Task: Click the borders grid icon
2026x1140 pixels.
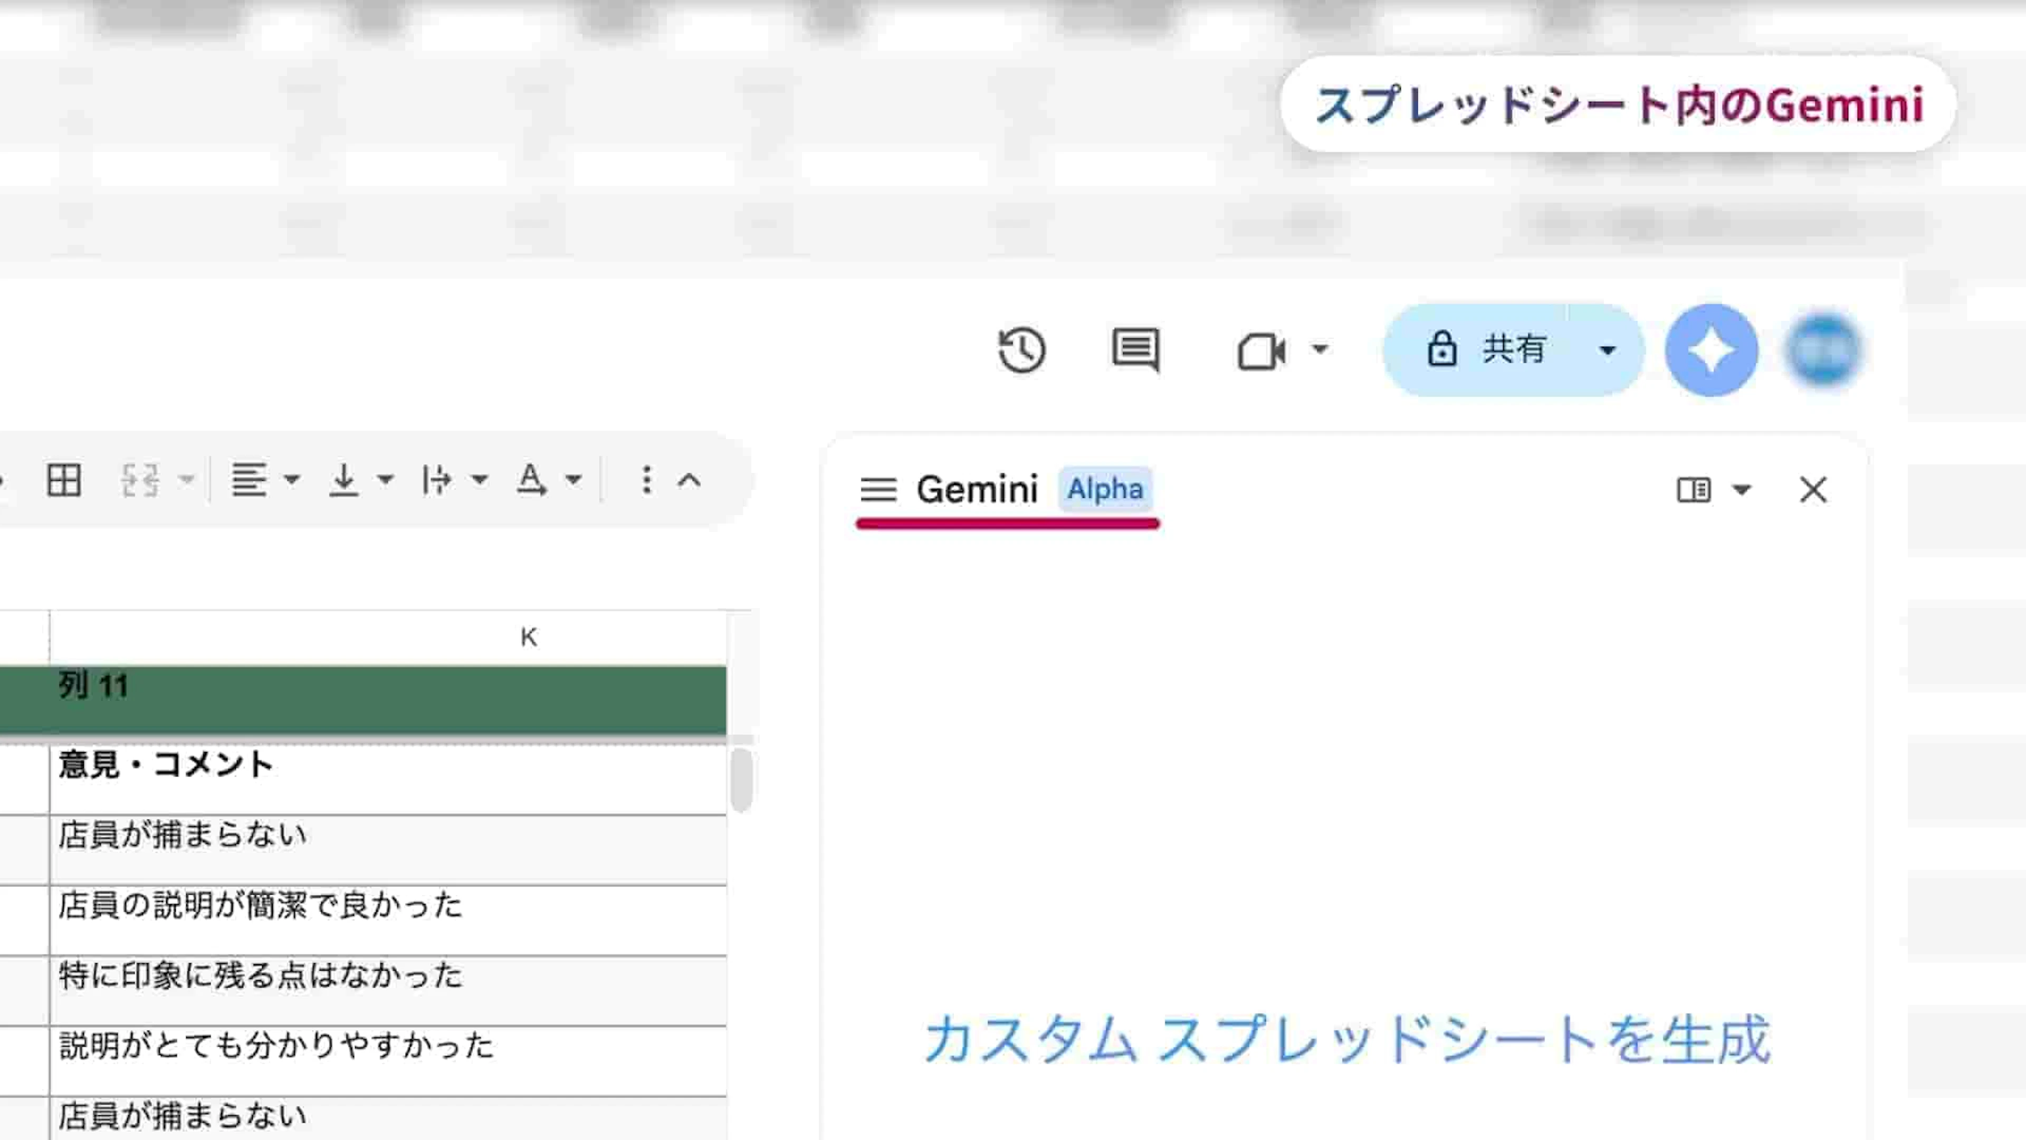Action: [x=64, y=479]
